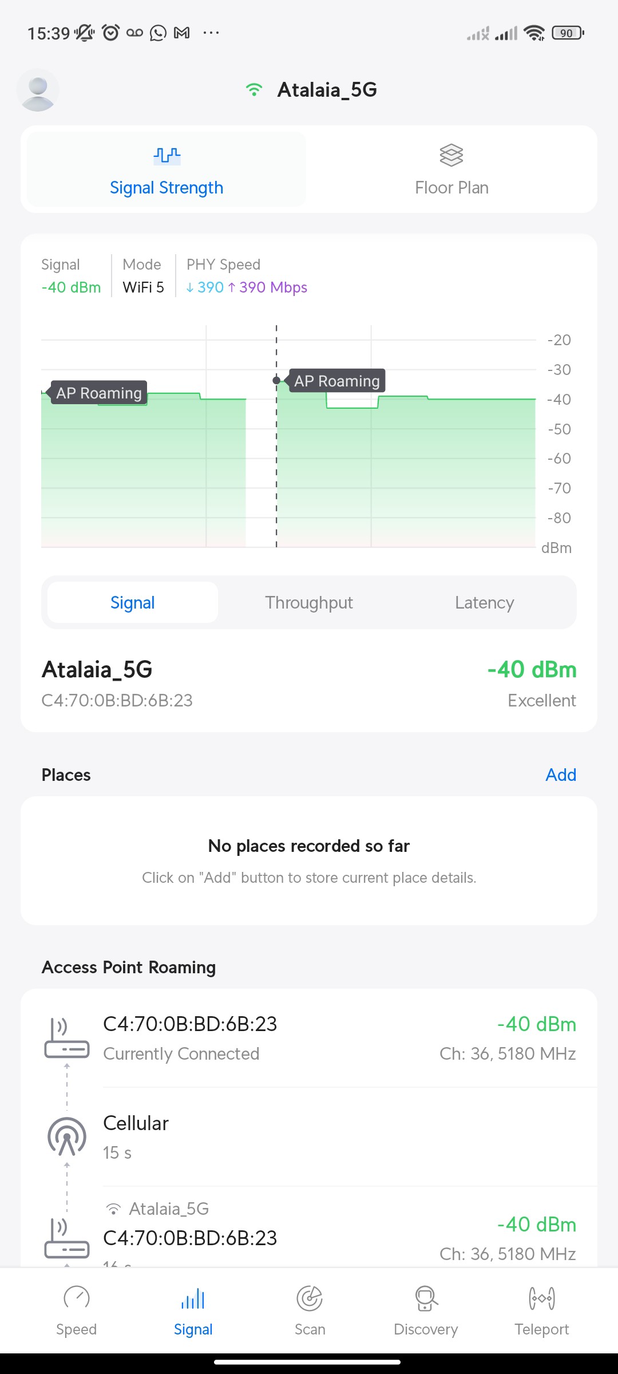Tap the green WiFi icon beside Atalaia_5G title

pyautogui.click(x=253, y=90)
